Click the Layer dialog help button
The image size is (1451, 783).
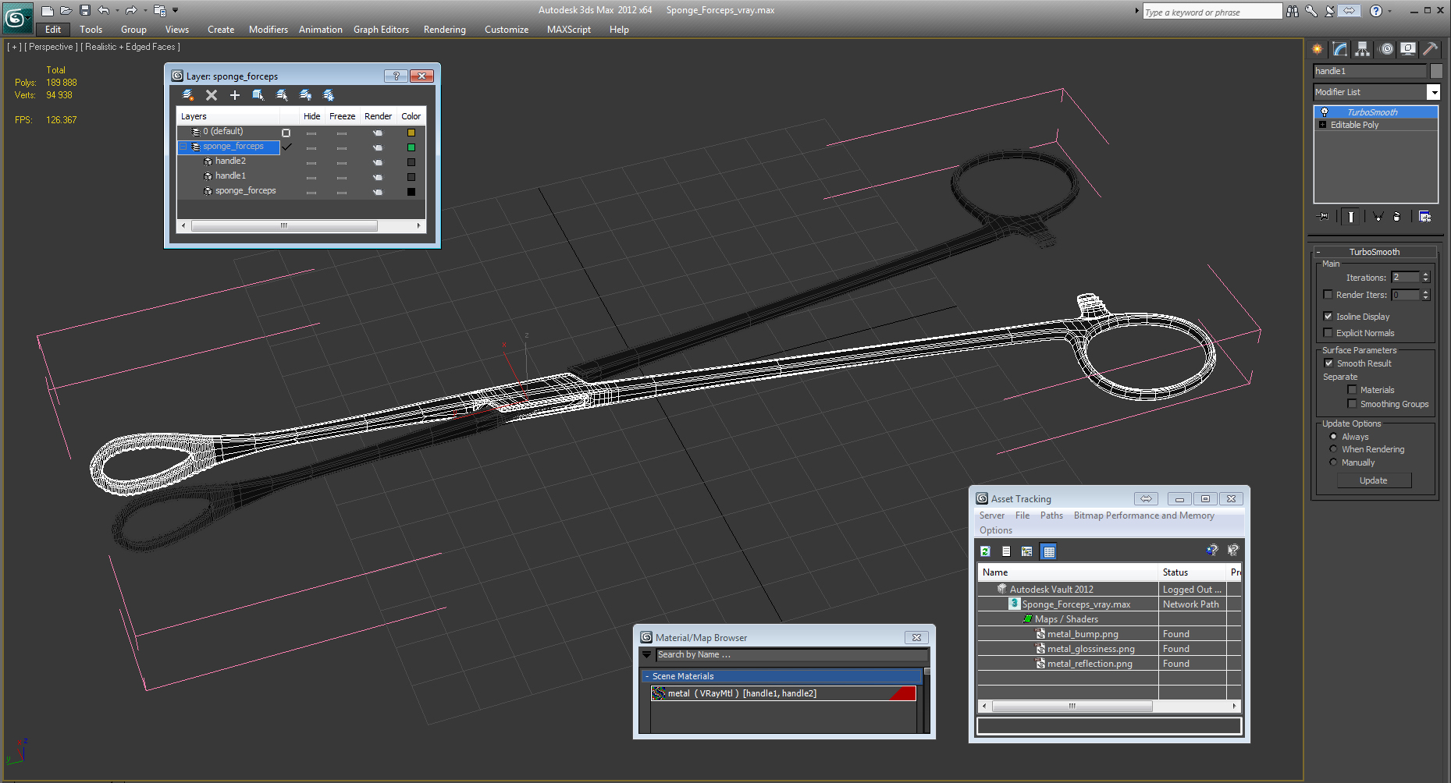[396, 76]
